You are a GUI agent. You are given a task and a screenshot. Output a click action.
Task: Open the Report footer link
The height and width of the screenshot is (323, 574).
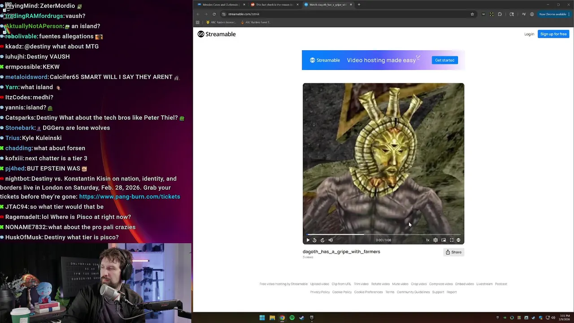click(x=452, y=292)
